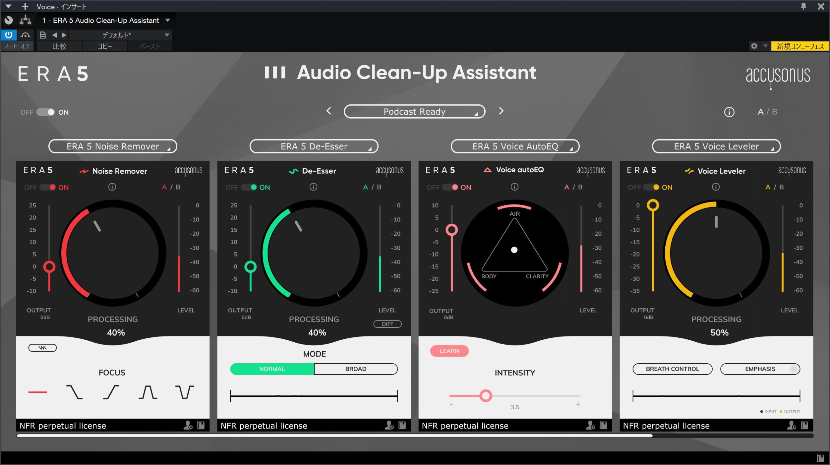Click the plugin bypass power icon
The width and height of the screenshot is (830, 465).
point(9,35)
